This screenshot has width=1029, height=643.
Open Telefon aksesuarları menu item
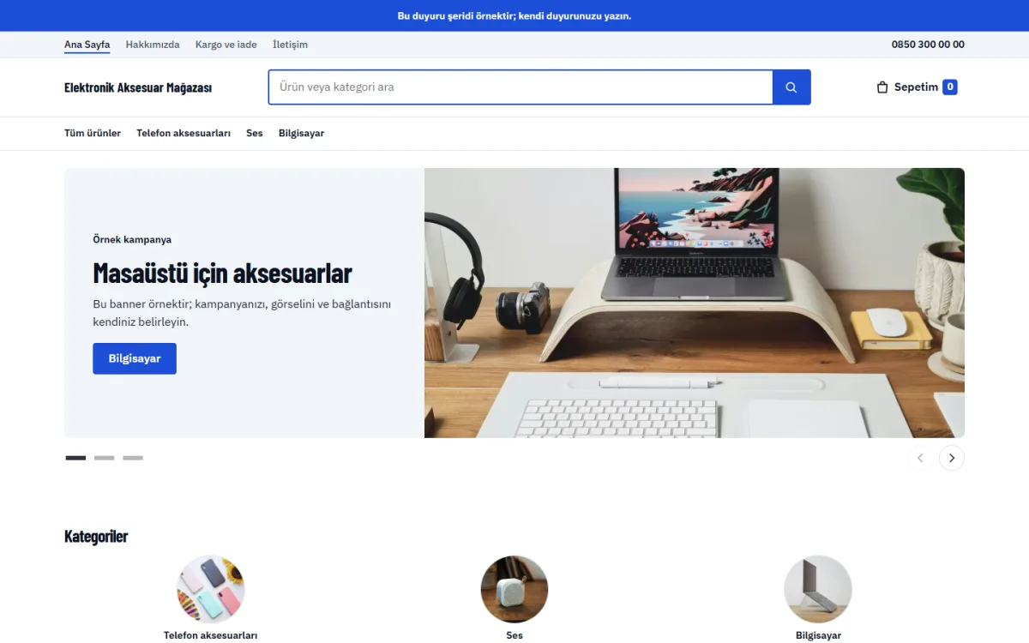click(x=184, y=134)
